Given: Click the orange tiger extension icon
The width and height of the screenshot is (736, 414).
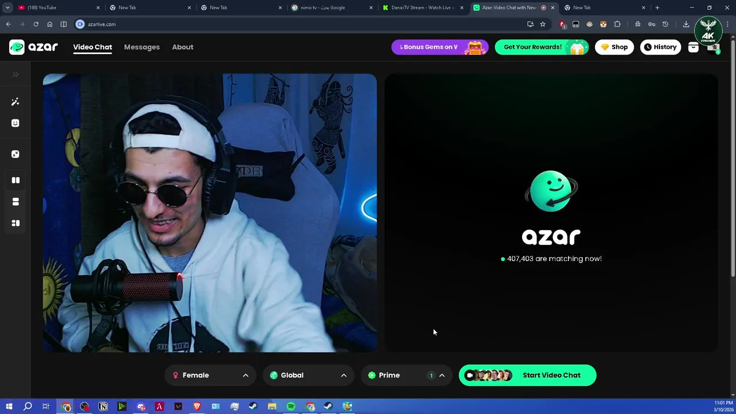Looking at the screenshot, I should pyautogui.click(x=603, y=24).
